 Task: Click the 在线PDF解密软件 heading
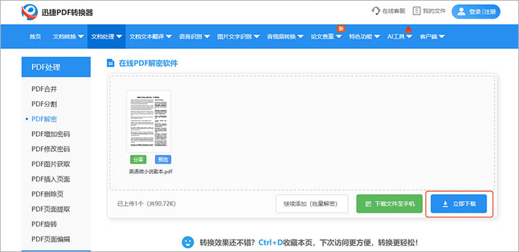148,64
